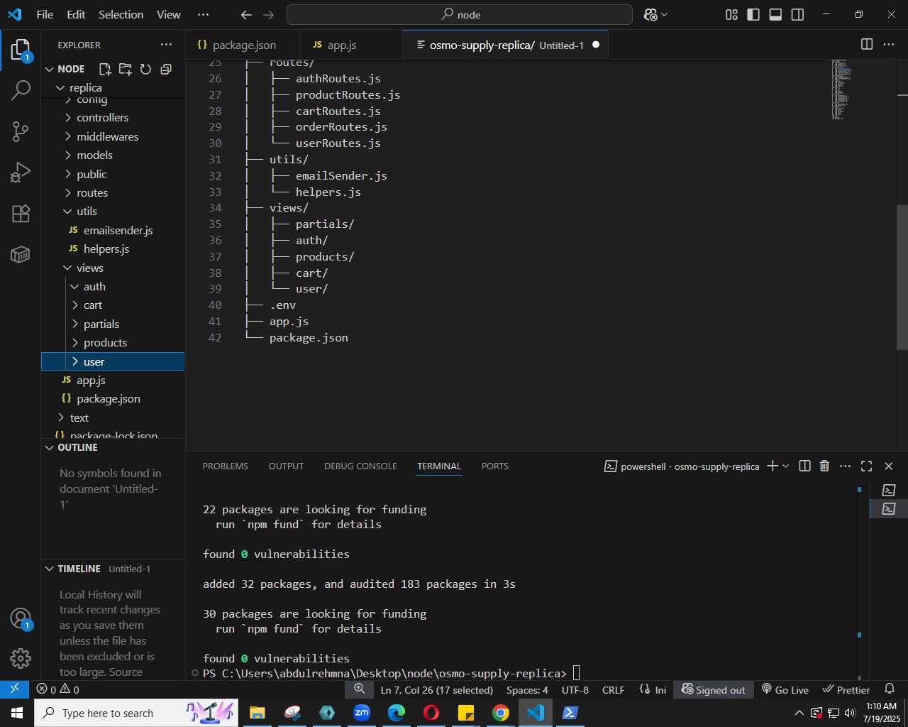Switch to package.json editor tab
Viewport: 908px width, 727px height.
[243, 45]
